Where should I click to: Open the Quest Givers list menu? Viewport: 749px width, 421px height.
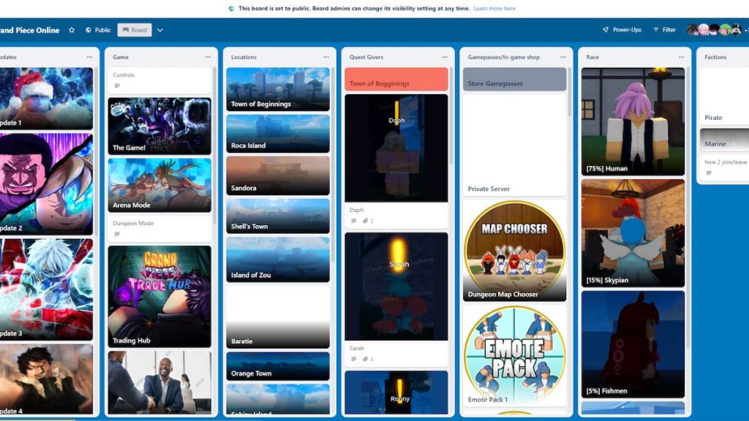(x=444, y=56)
